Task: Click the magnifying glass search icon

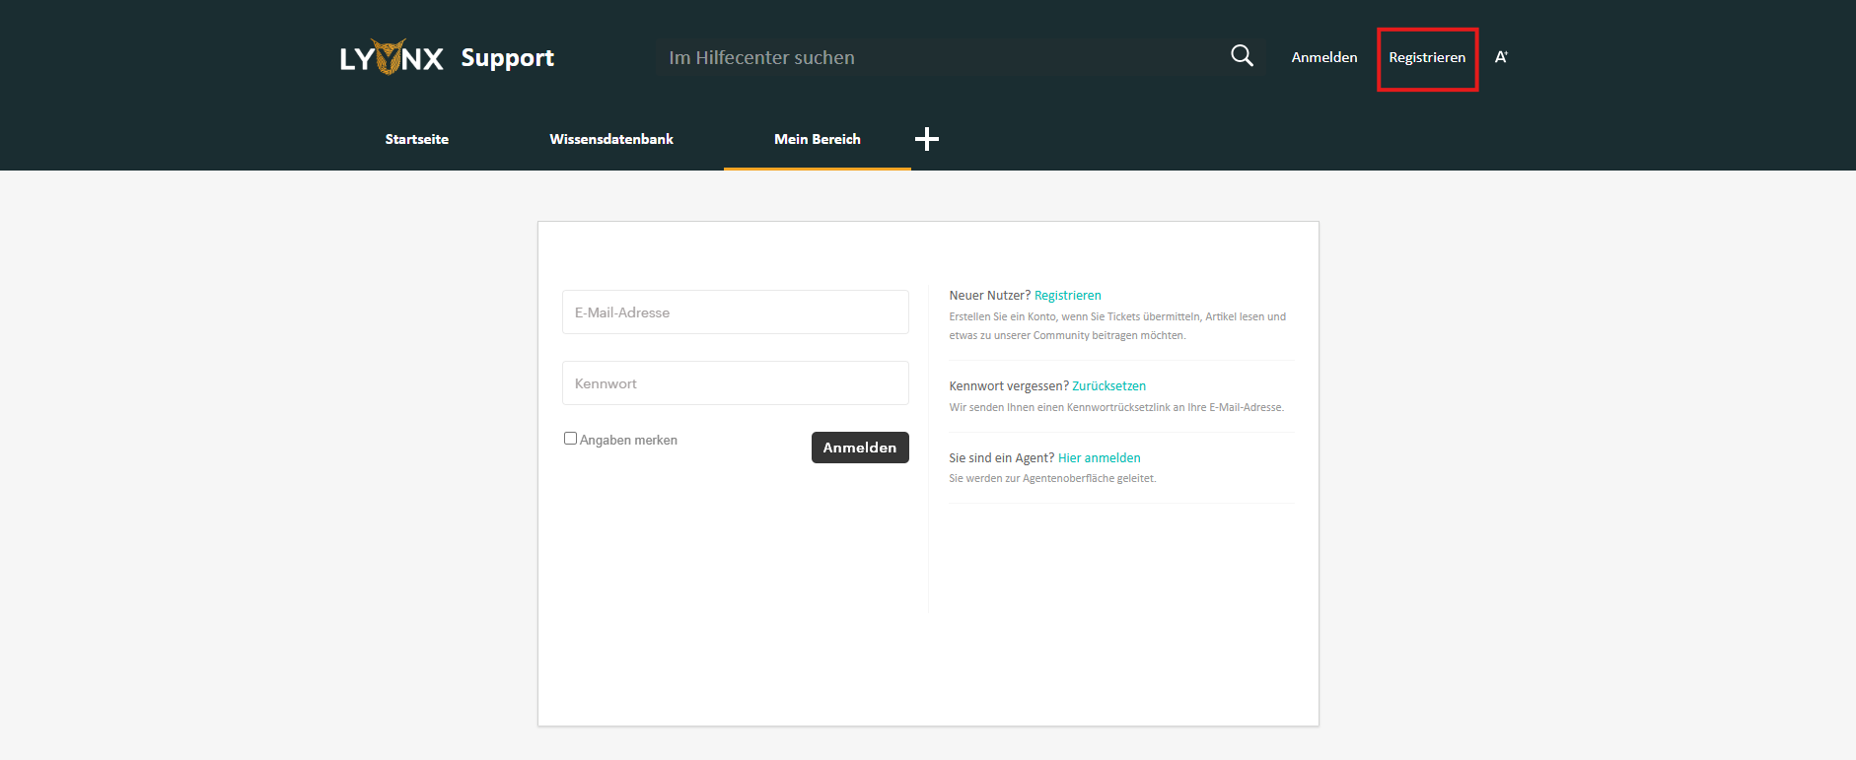Action: (x=1242, y=56)
